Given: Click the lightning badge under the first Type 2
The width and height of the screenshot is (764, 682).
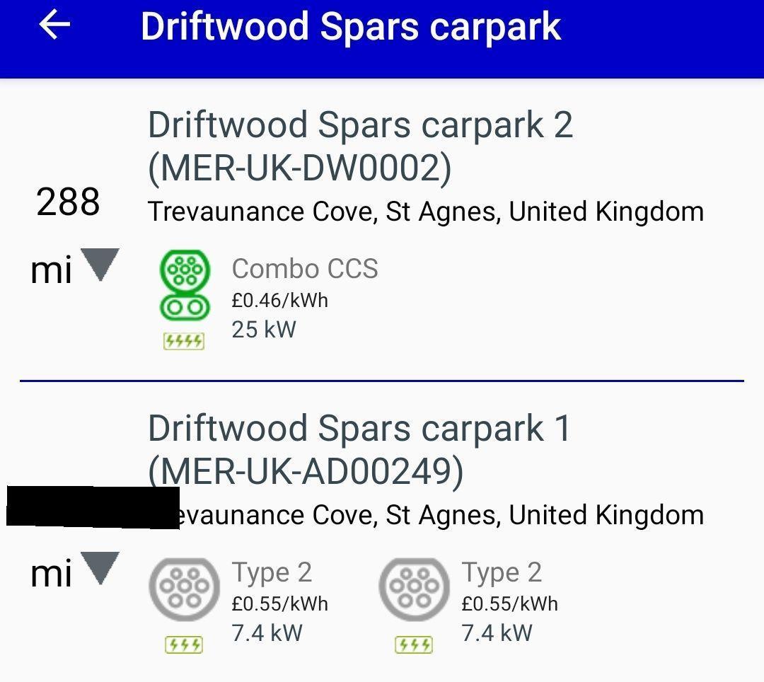Looking at the screenshot, I should 183,645.
